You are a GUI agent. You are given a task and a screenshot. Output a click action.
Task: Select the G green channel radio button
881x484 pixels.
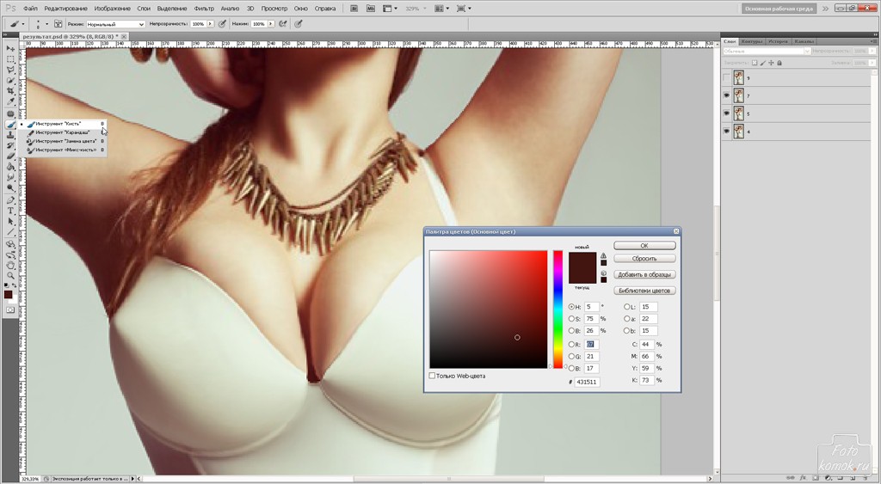571,357
